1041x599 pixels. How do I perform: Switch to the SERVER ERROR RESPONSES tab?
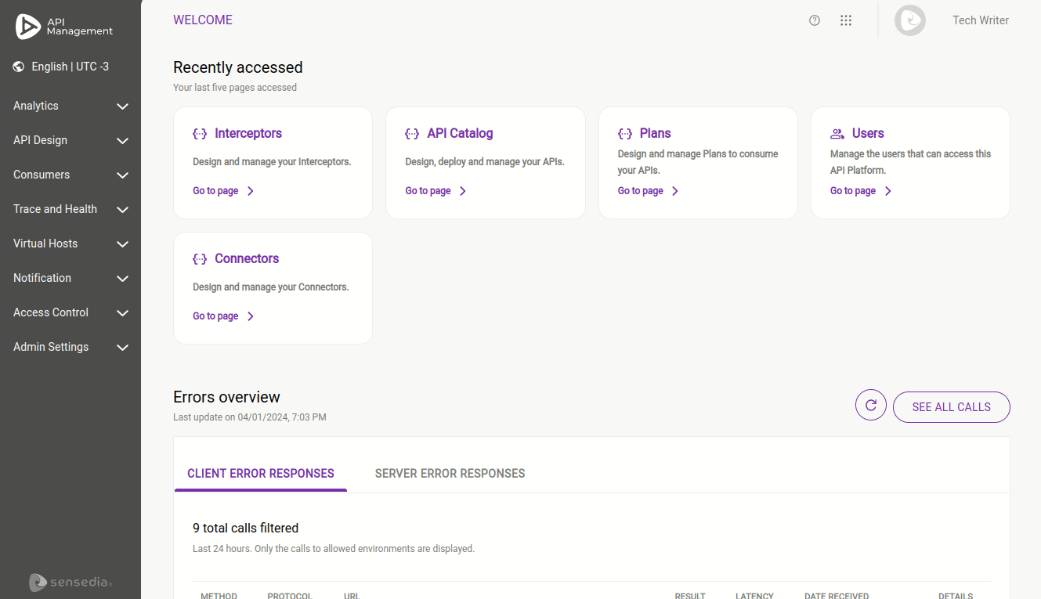tap(450, 473)
